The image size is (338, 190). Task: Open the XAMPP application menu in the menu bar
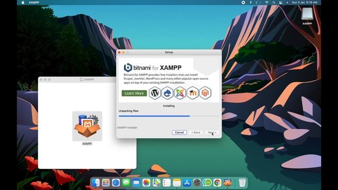coord(34,2)
